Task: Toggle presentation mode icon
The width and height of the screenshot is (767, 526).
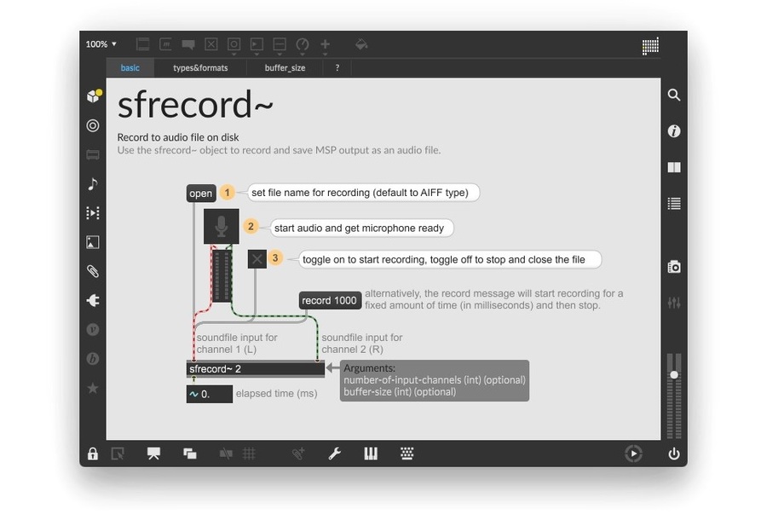Action: (x=153, y=454)
